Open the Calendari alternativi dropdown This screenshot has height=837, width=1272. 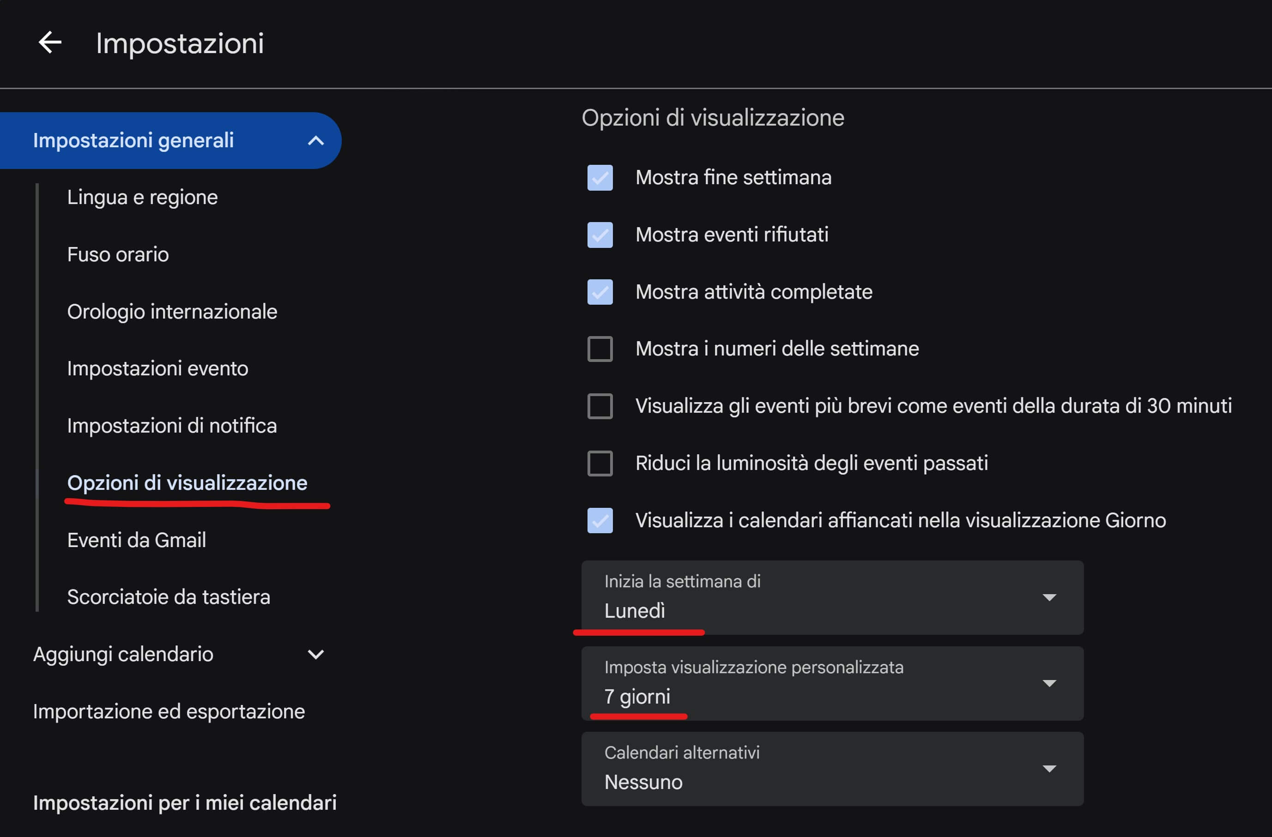pyautogui.click(x=832, y=769)
